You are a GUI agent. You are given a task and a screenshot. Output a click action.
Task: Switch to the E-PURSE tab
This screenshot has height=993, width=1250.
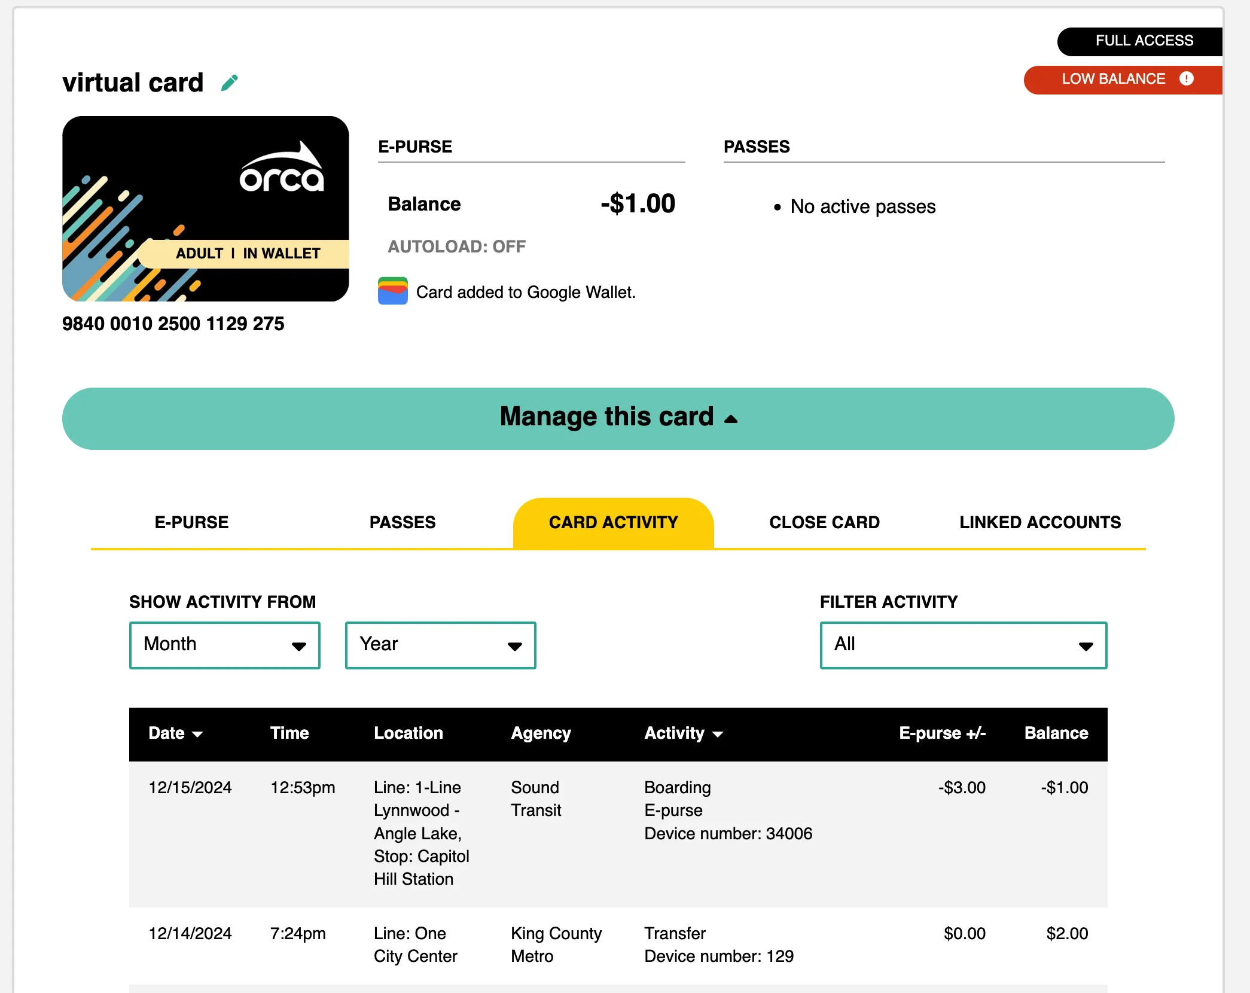click(x=191, y=522)
